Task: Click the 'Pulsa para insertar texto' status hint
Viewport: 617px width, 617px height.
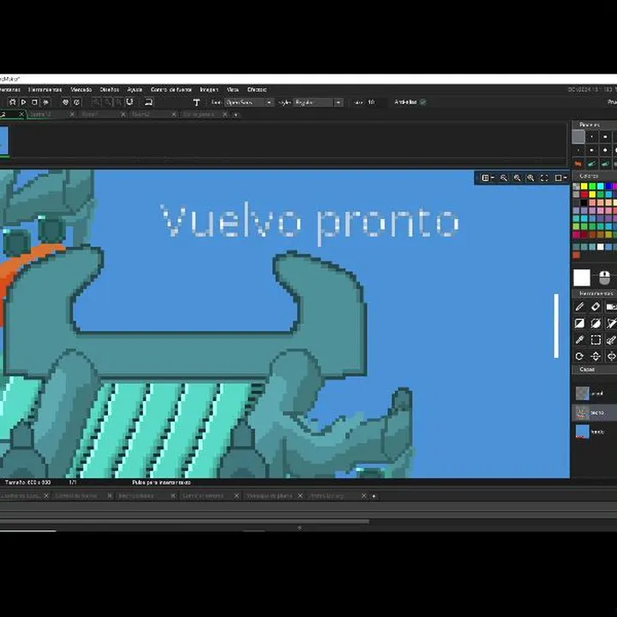Action: tap(161, 482)
